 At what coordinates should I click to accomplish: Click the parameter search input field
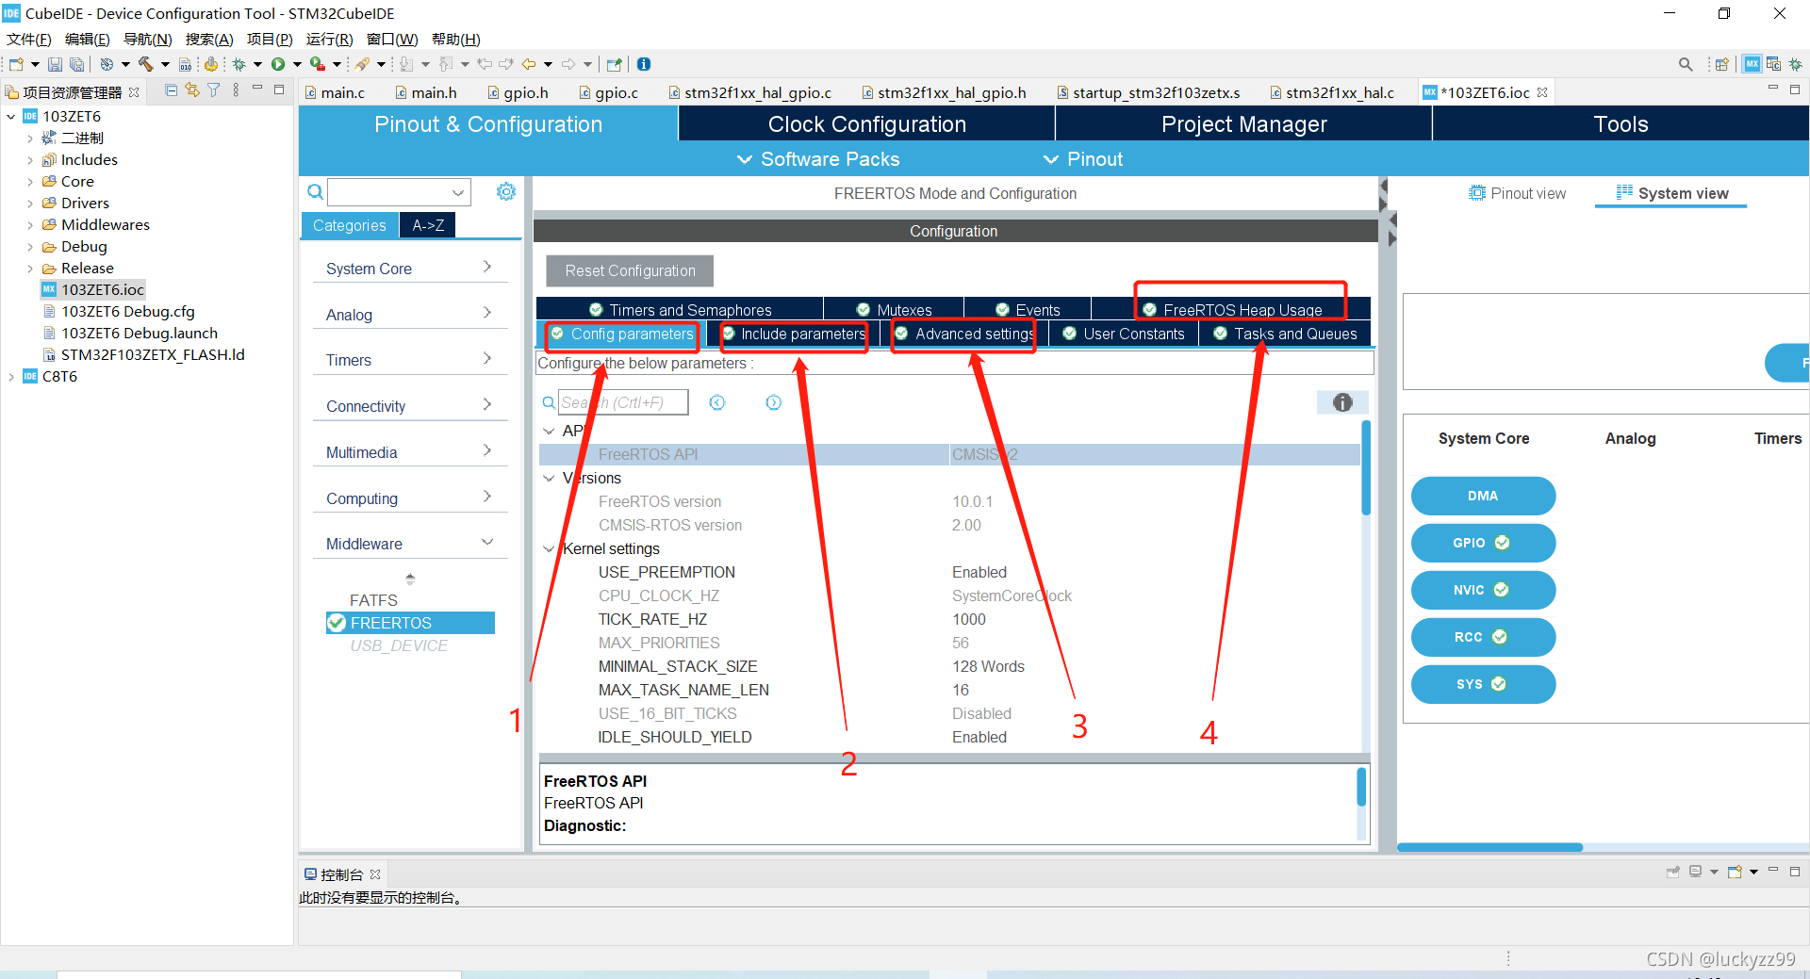click(623, 402)
